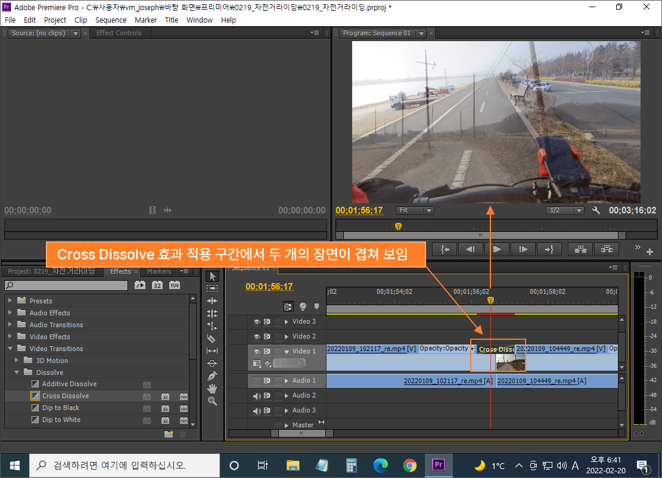Mute Audio 3 track speaker toggle
Viewport: 662px width, 478px height.
click(256, 411)
